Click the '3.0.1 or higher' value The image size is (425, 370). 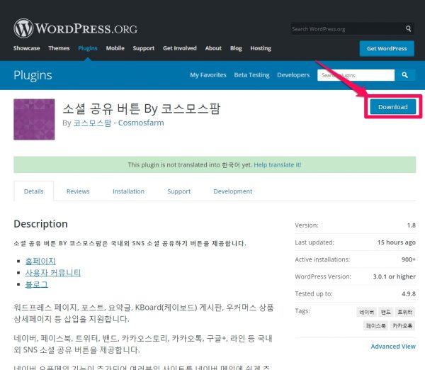point(394,276)
